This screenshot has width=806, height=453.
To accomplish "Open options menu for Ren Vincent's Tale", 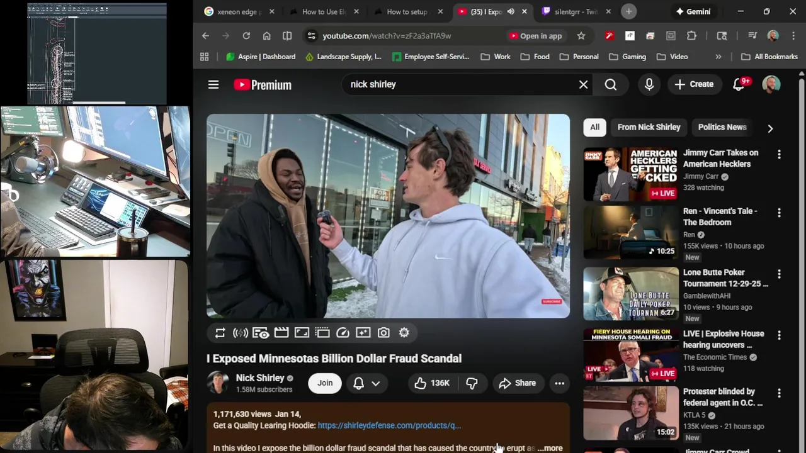I will click(779, 213).
